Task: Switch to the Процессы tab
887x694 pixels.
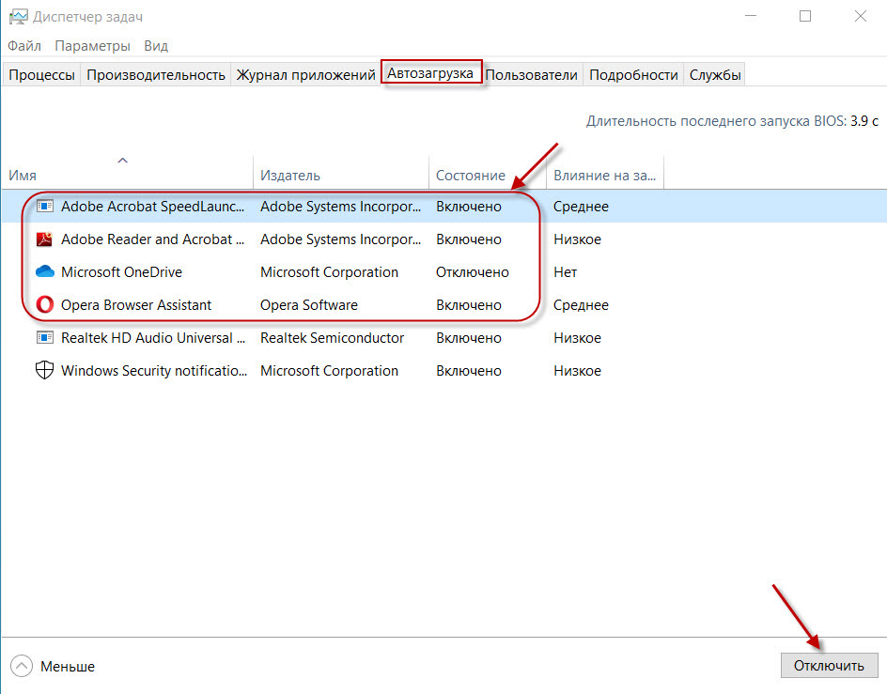Action: pyautogui.click(x=42, y=75)
